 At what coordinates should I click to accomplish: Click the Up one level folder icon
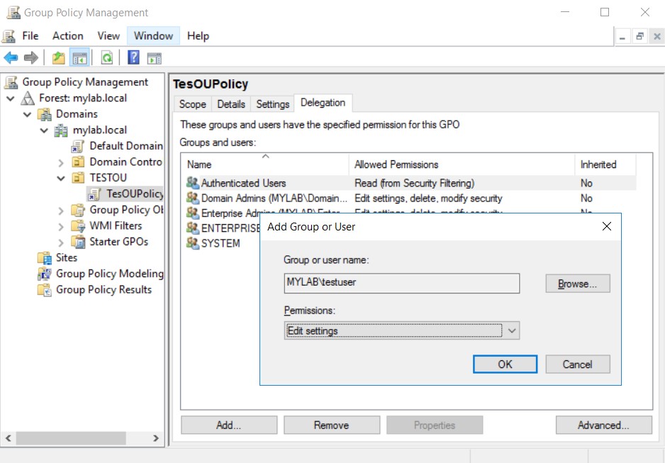(x=59, y=57)
